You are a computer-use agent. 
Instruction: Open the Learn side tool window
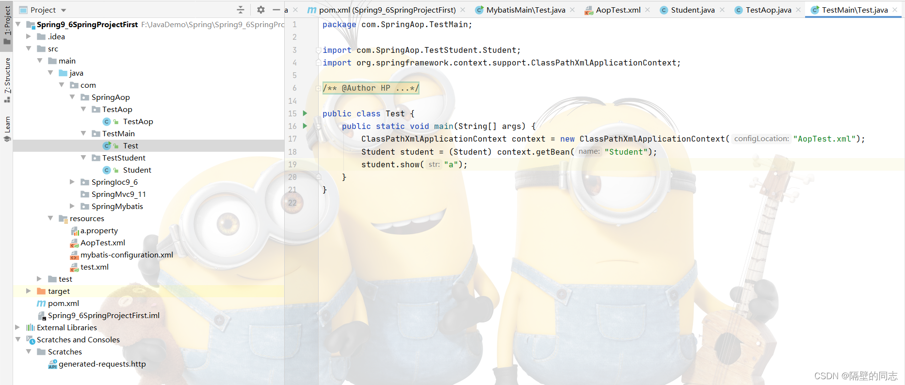(7, 128)
